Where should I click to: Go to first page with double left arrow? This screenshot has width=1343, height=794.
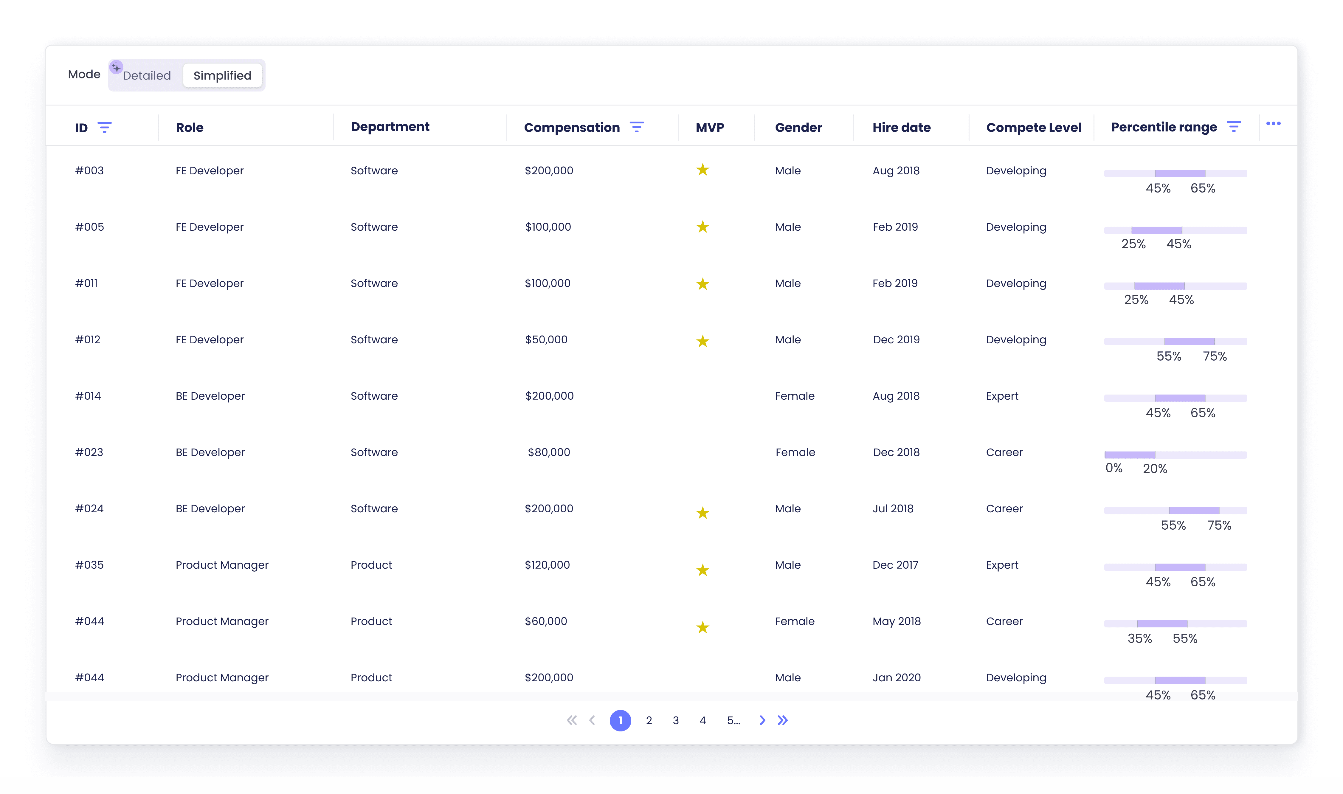[x=572, y=720]
